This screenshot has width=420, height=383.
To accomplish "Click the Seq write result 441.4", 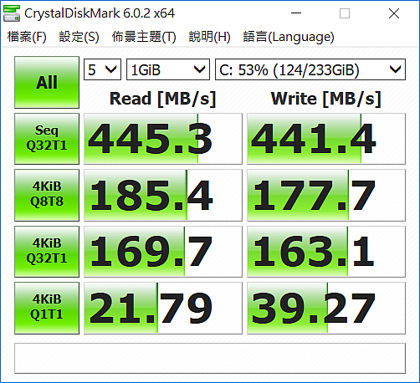I will [x=326, y=139].
